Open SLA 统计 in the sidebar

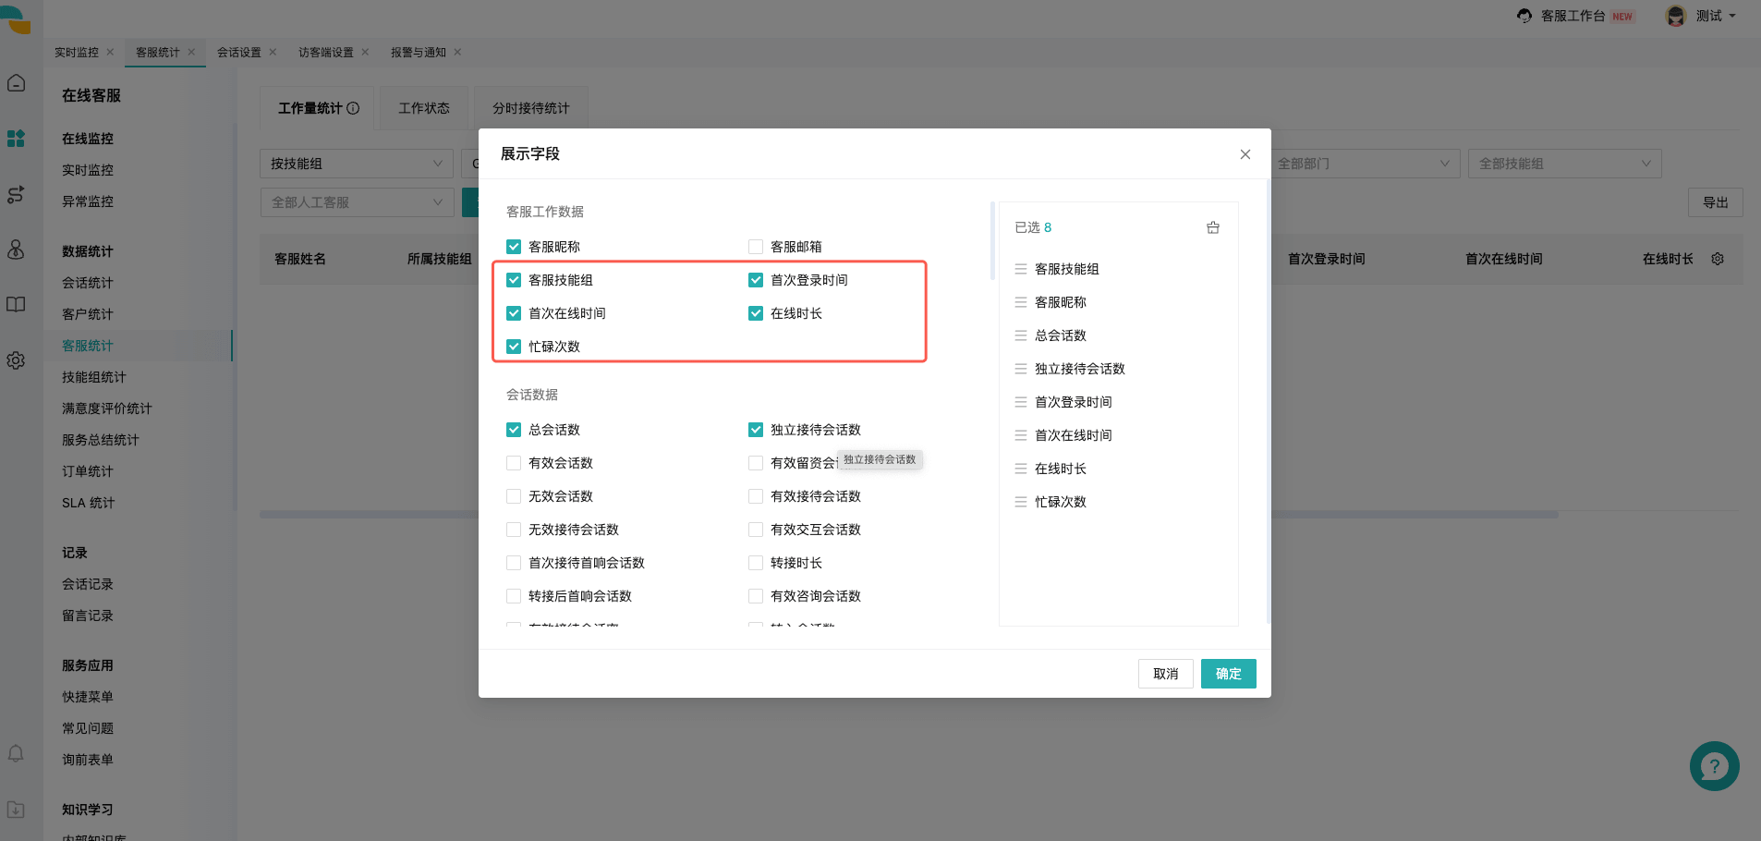pyautogui.click(x=89, y=503)
